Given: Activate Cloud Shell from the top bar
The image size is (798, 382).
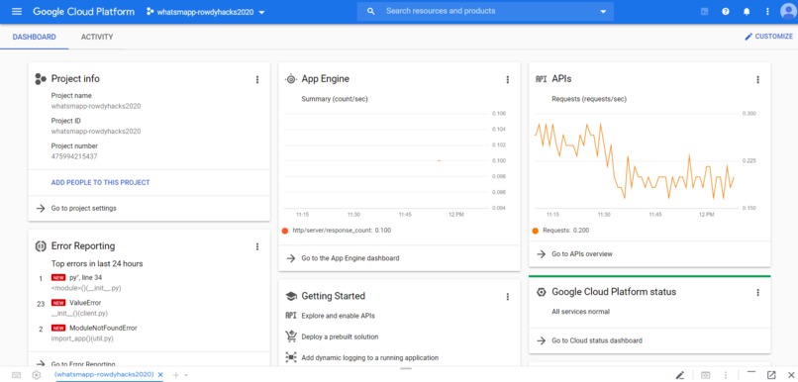Looking at the screenshot, I should (704, 11).
